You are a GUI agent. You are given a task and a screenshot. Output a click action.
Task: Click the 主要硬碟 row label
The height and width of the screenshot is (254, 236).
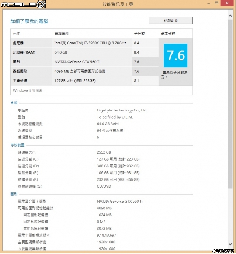tap(20, 80)
